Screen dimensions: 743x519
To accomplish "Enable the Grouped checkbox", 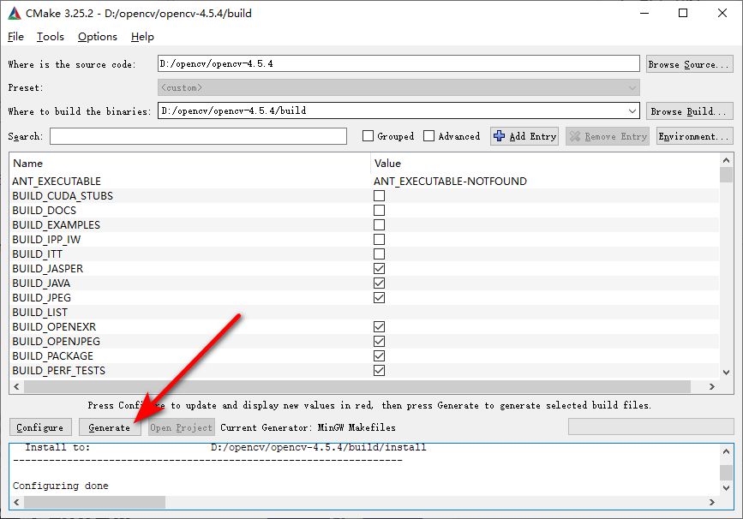I will (x=368, y=136).
